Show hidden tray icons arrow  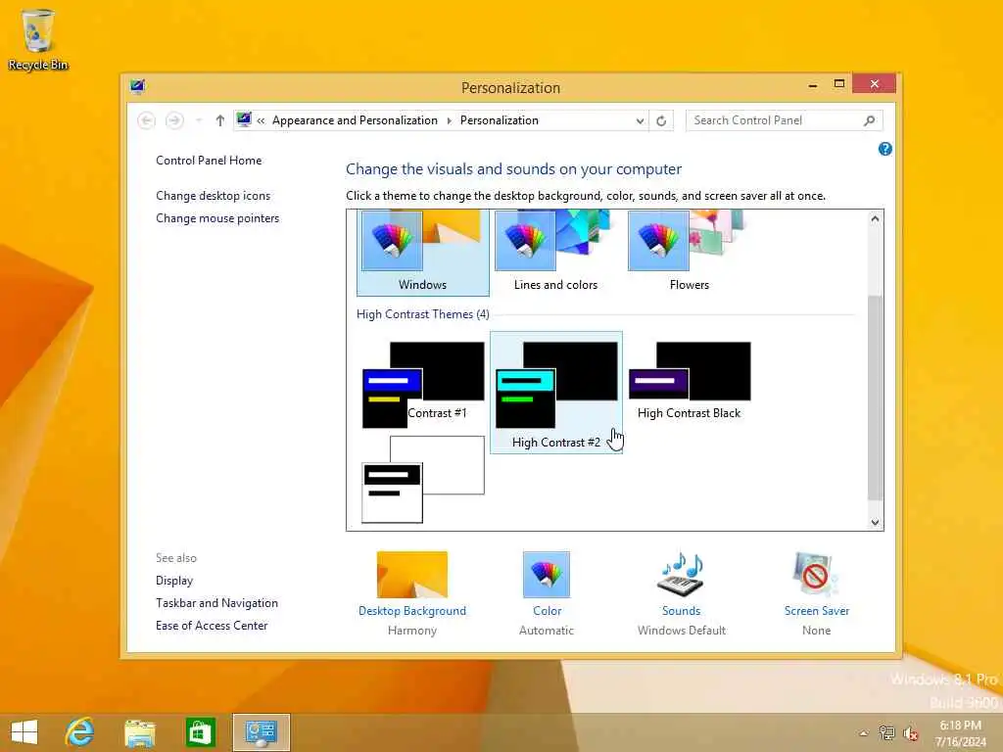coord(864,732)
